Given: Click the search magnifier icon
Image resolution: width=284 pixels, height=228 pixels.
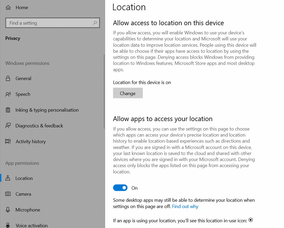Looking at the screenshot, I should point(95,23).
